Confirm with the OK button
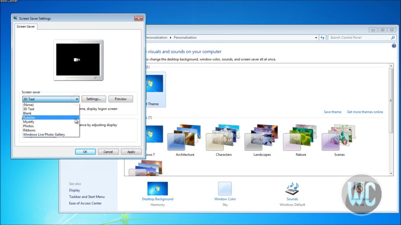 (x=85, y=152)
